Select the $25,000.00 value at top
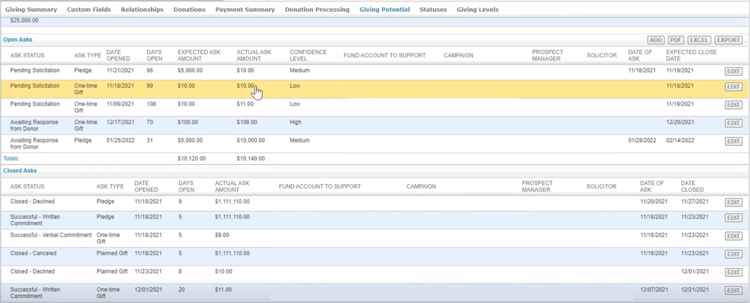 (24, 21)
